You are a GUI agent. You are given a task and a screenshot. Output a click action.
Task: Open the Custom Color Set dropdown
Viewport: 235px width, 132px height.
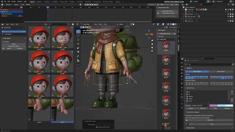[200, 106]
